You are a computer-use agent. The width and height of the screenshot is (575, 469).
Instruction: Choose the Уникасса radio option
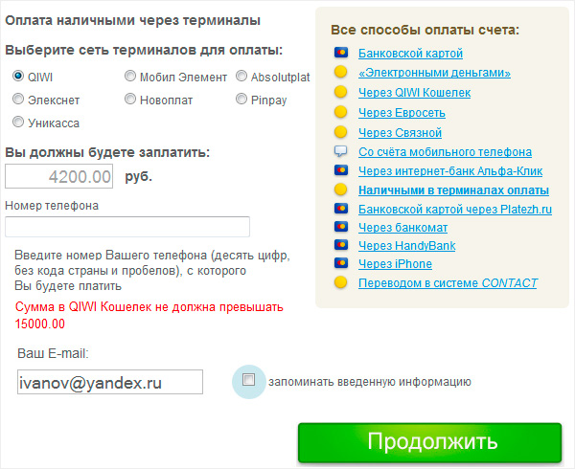click(18, 122)
